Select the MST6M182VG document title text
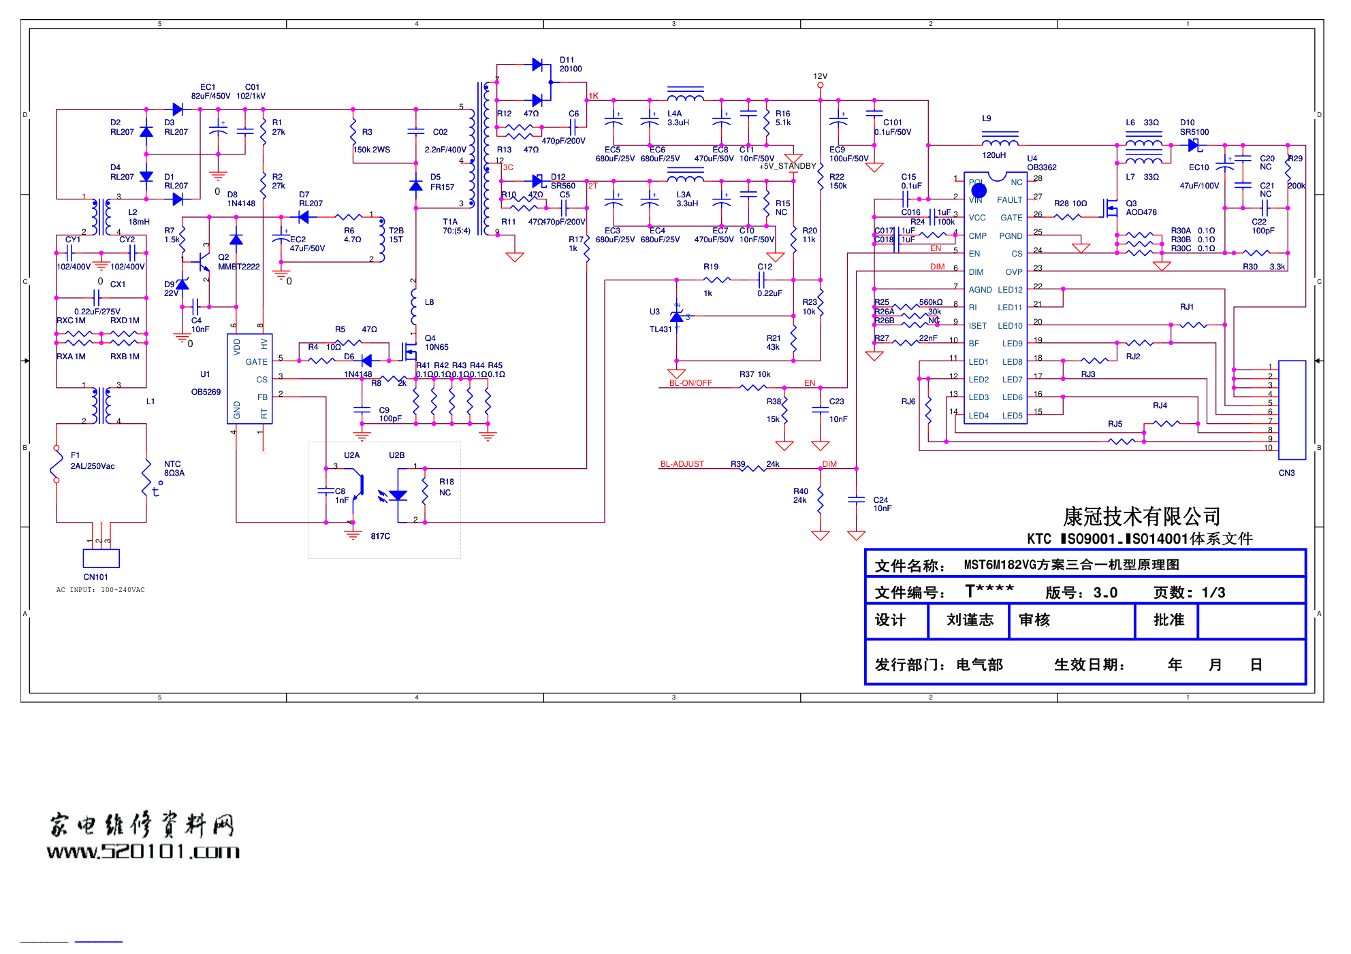1351x954 pixels. 1072,565
